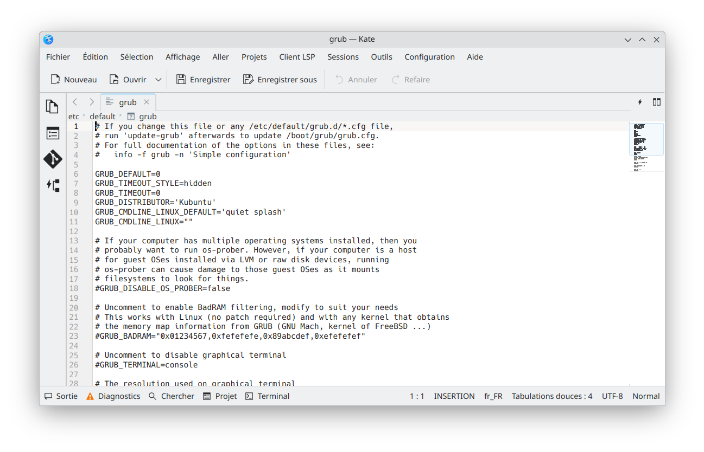The width and height of the screenshot is (704, 452).
Task: Click line GRUB_CMDLINE_LINUX=""
Action: 144,222
